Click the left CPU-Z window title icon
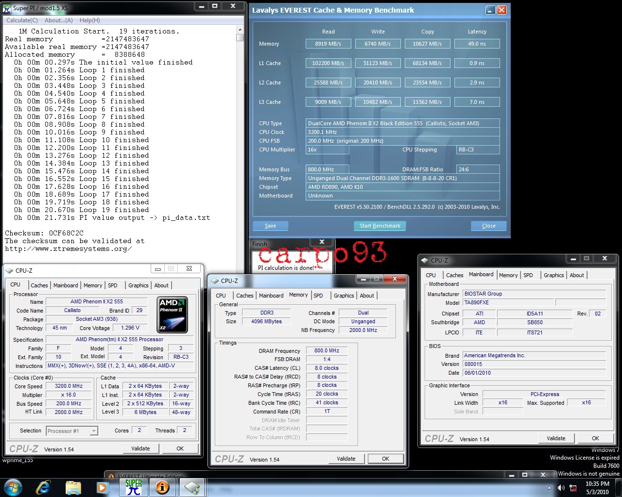The height and width of the screenshot is (497, 622). pyautogui.click(x=10, y=270)
